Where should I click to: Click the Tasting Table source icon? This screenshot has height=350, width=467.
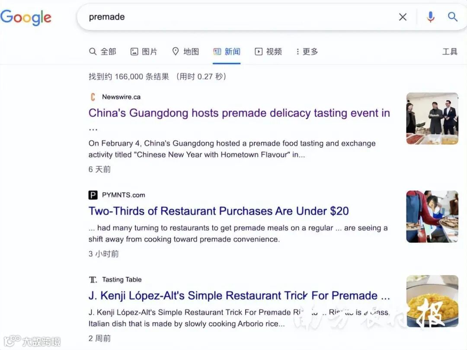pos(93,280)
